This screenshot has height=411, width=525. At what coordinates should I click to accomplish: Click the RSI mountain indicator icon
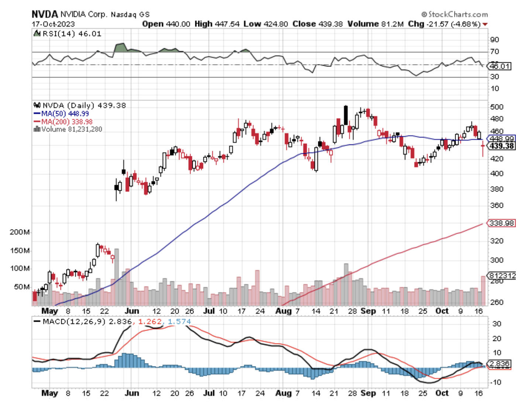point(37,34)
